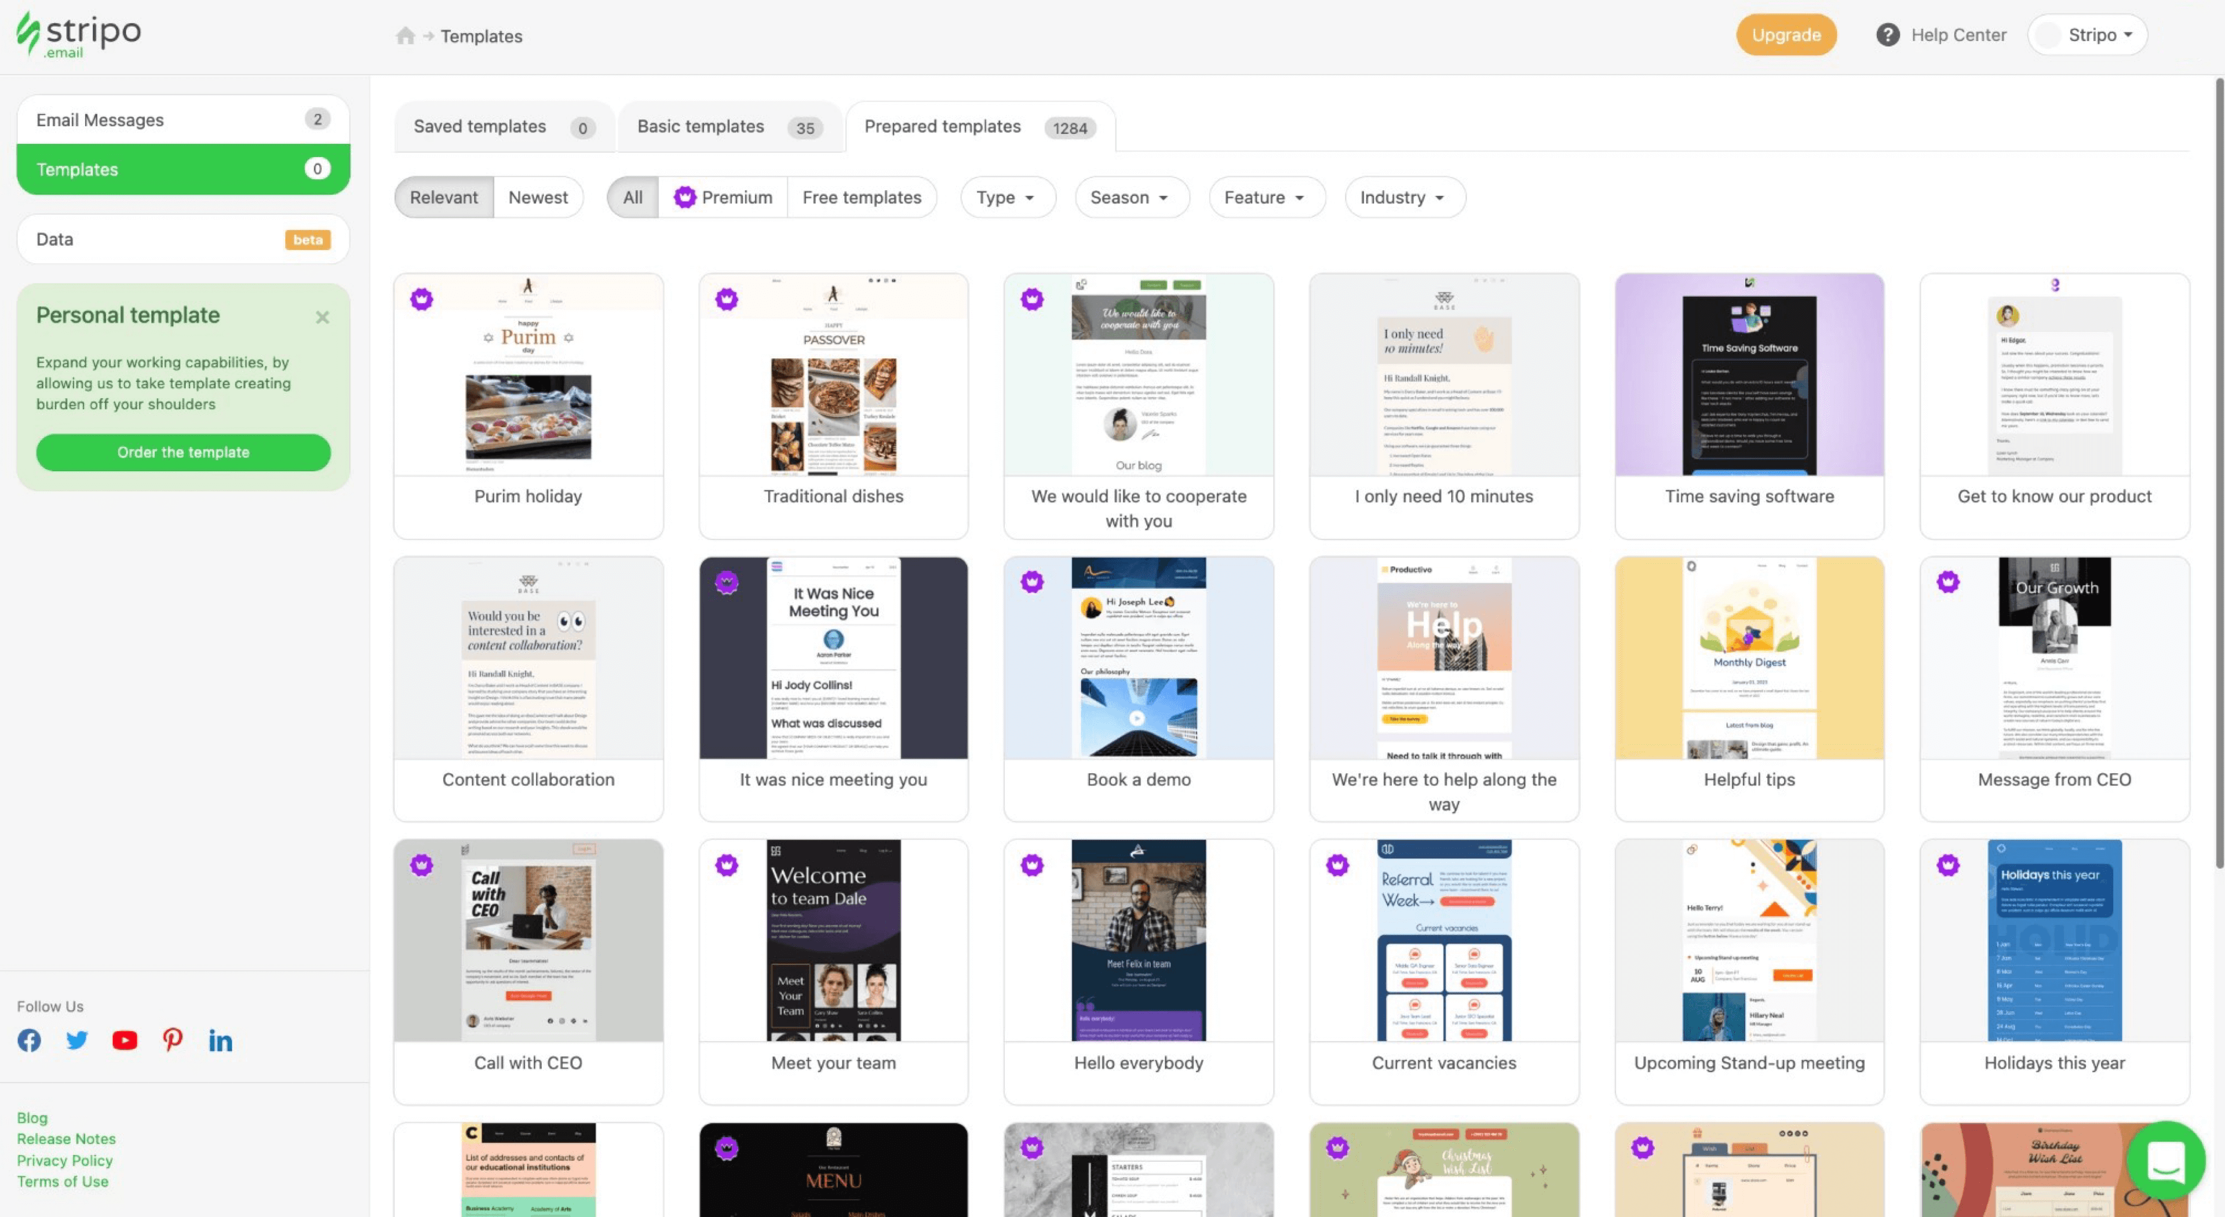Click the Premium crown icon on Purim holiday template
Viewport: 2225px width, 1217px height.
(x=421, y=298)
